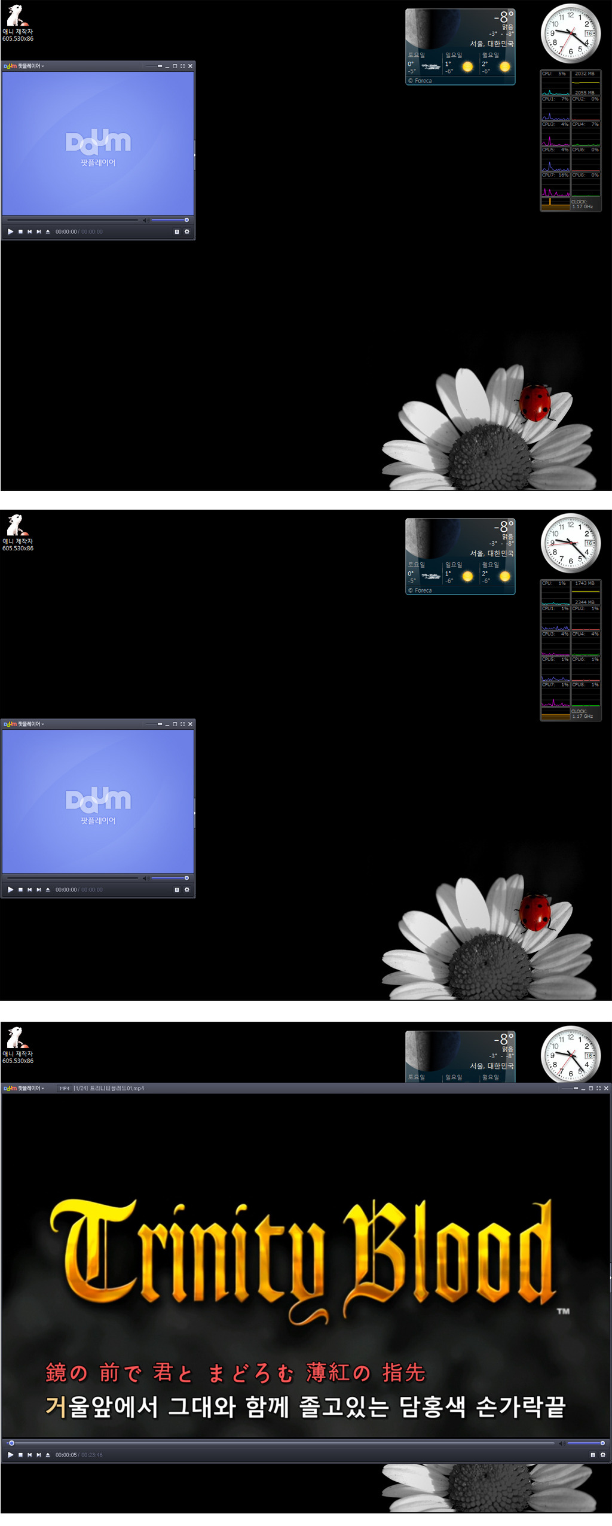Next track button in first screenshot's player
This screenshot has width=612, height=1526.
[39, 232]
